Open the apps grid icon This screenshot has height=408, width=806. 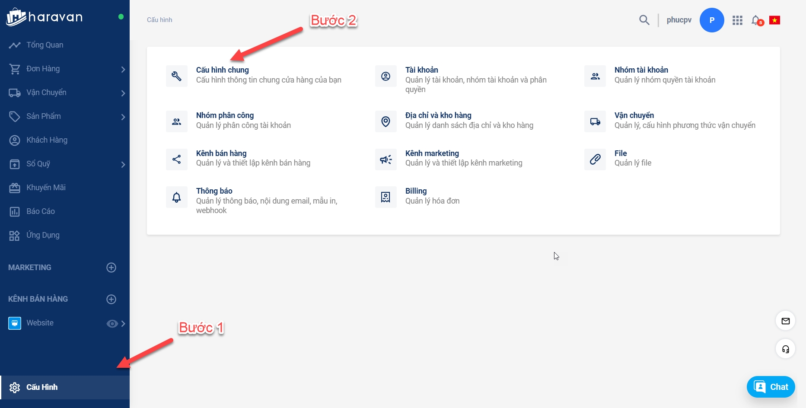pyautogui.click(x=737, y=20)
